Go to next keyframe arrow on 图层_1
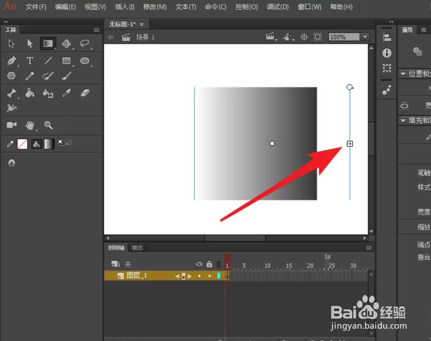The width and height of the screenshot is (431, 341). coord(190,276)
